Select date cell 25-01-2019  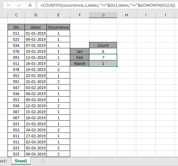tap(36, 81)
